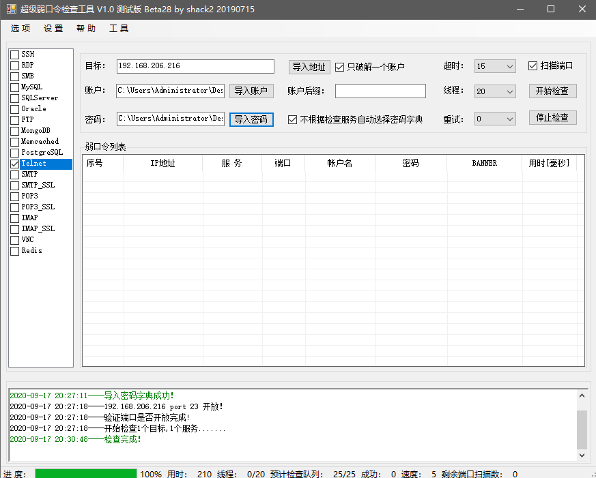
Task: Maximize the application window
Action: (x=551, y=9)
